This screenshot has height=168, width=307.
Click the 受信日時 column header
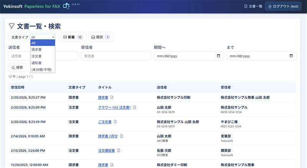(18, 87)
